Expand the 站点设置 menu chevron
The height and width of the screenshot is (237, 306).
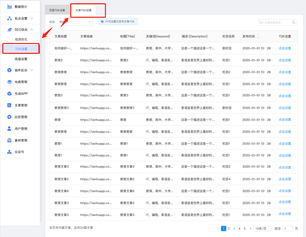31,18
